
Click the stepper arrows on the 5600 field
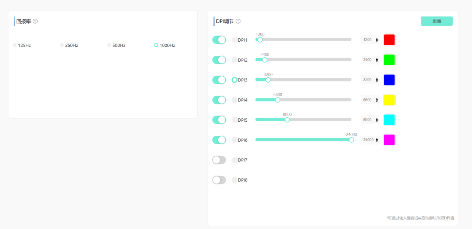(x=376, y=100)
